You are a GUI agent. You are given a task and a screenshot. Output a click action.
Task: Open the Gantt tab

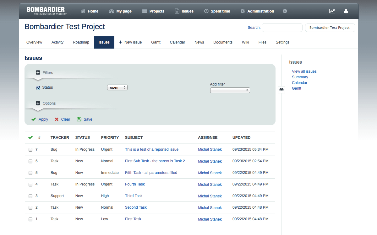156,42
